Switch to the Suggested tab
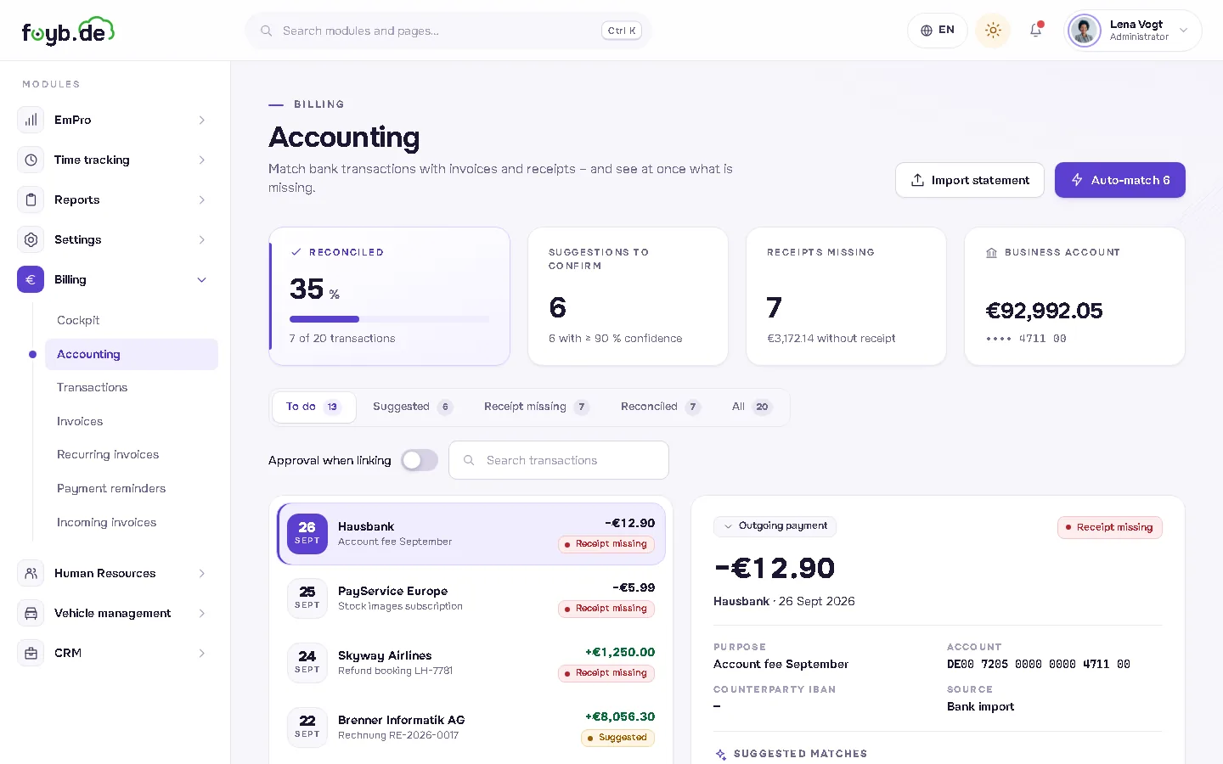 point(413,407)
